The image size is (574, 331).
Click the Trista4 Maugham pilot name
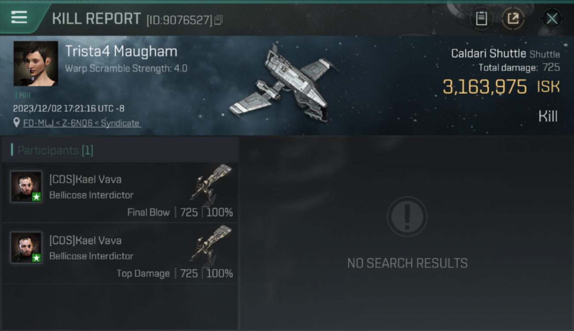click(x=121, y=51)
